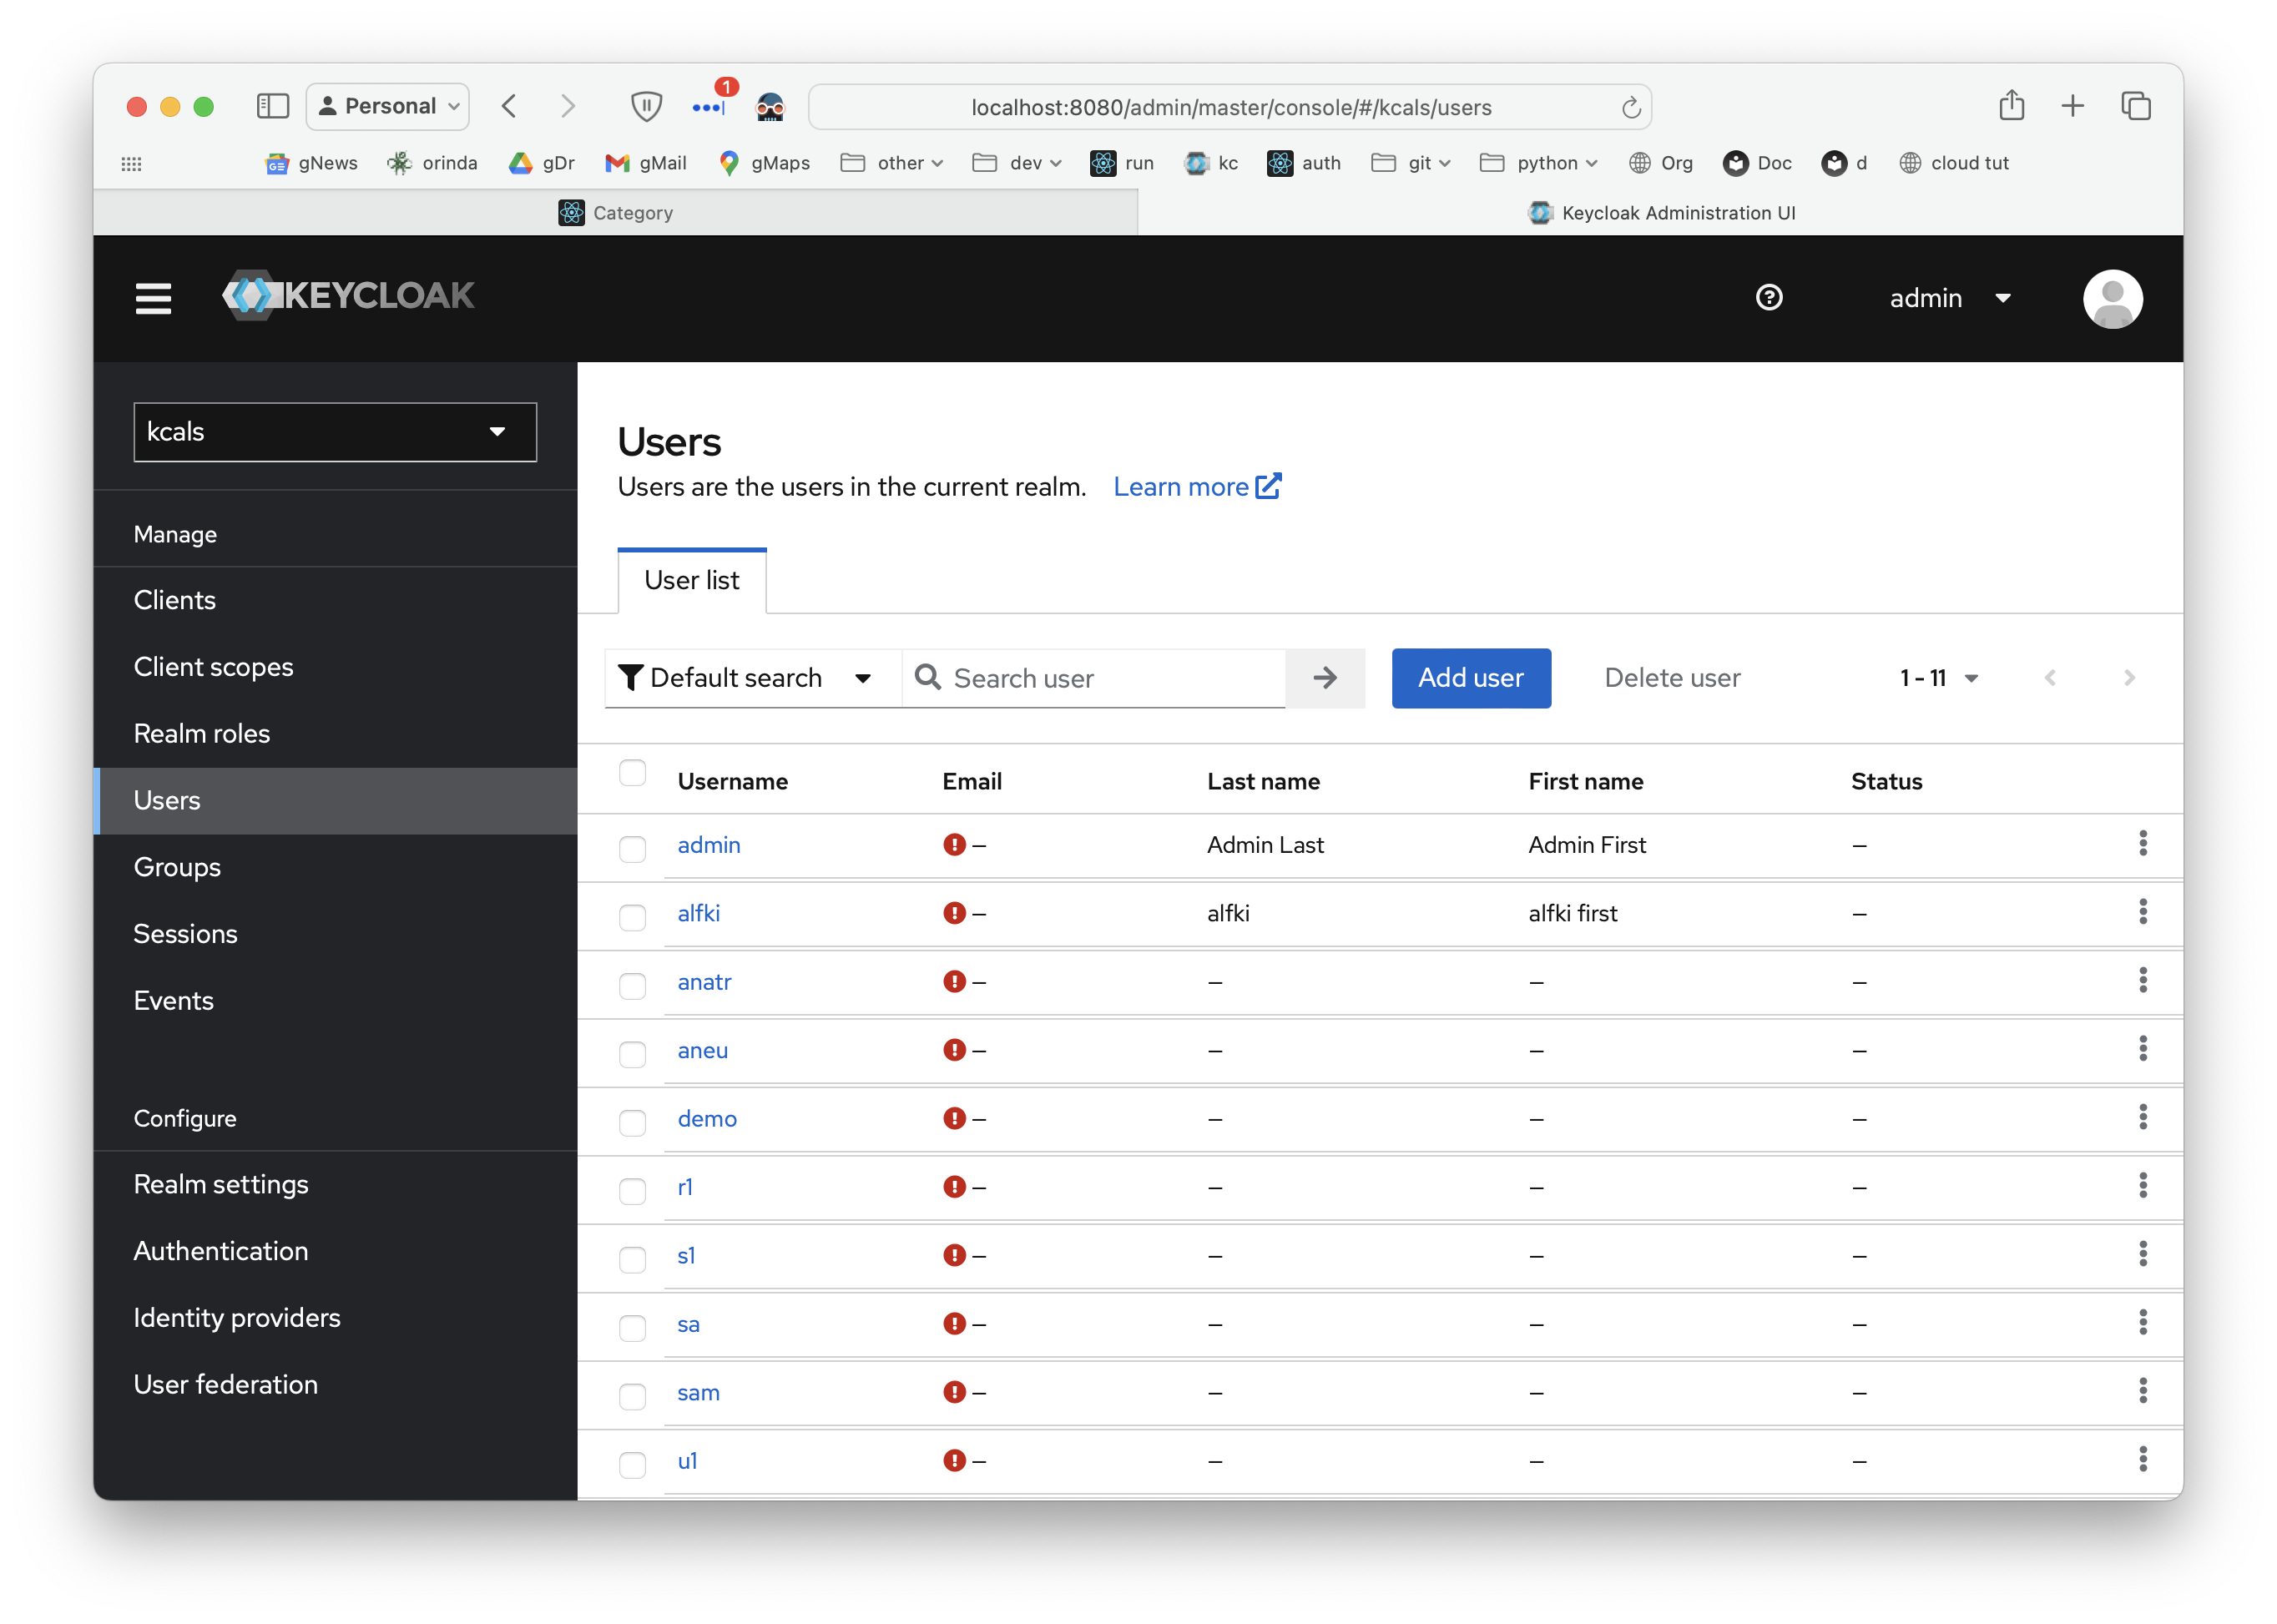Open the hamburger navigation menu icon

153,298
